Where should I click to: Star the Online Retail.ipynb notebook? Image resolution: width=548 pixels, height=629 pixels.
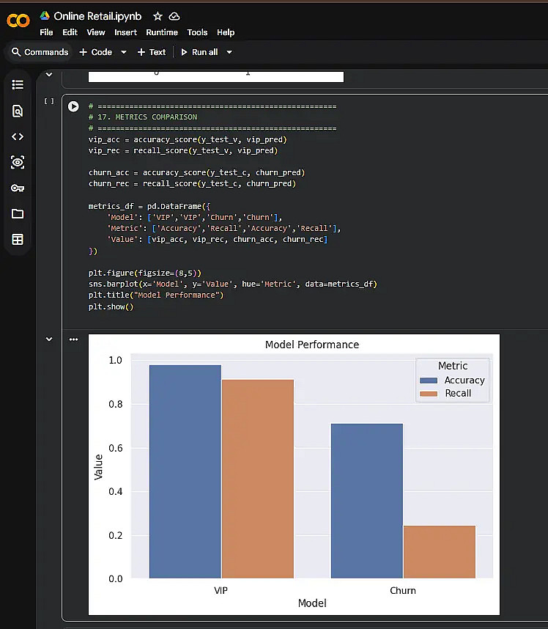pos(158,16)
